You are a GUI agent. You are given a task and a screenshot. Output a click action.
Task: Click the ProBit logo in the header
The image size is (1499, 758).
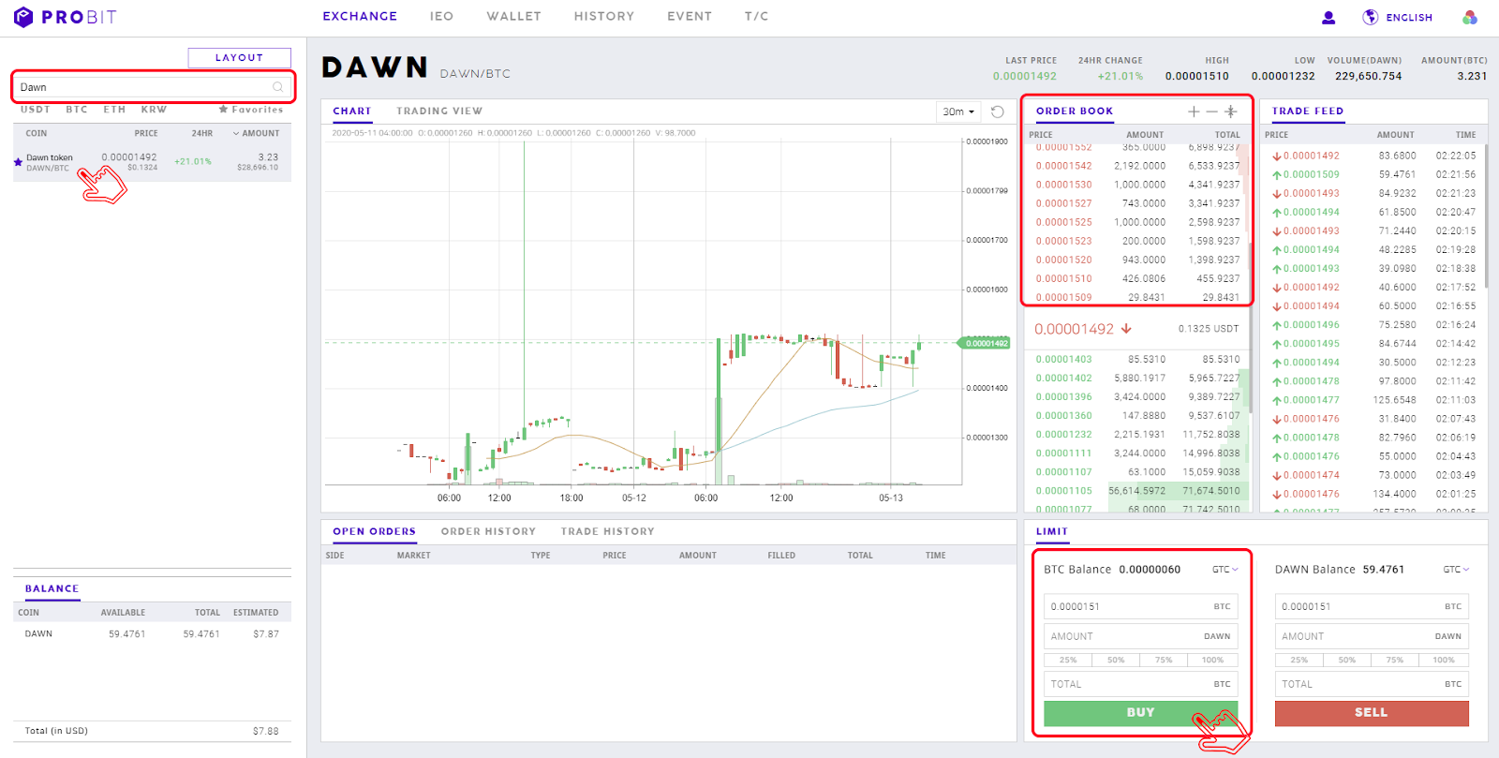click(x=65, y=17)
